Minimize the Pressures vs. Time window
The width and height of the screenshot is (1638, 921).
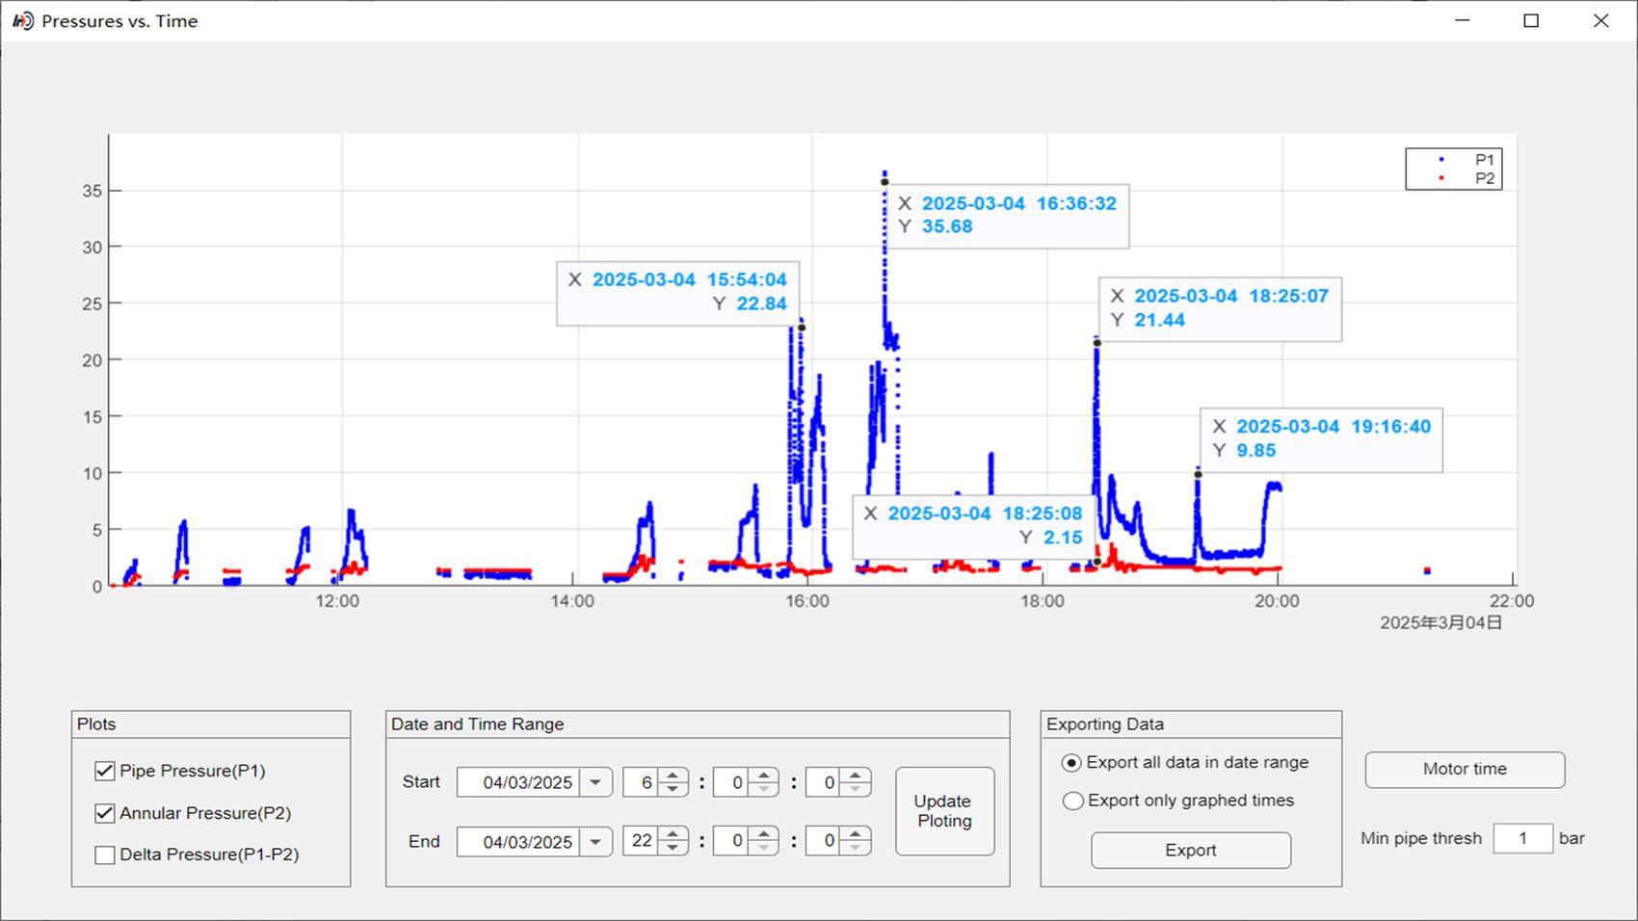click(1463, 20)
